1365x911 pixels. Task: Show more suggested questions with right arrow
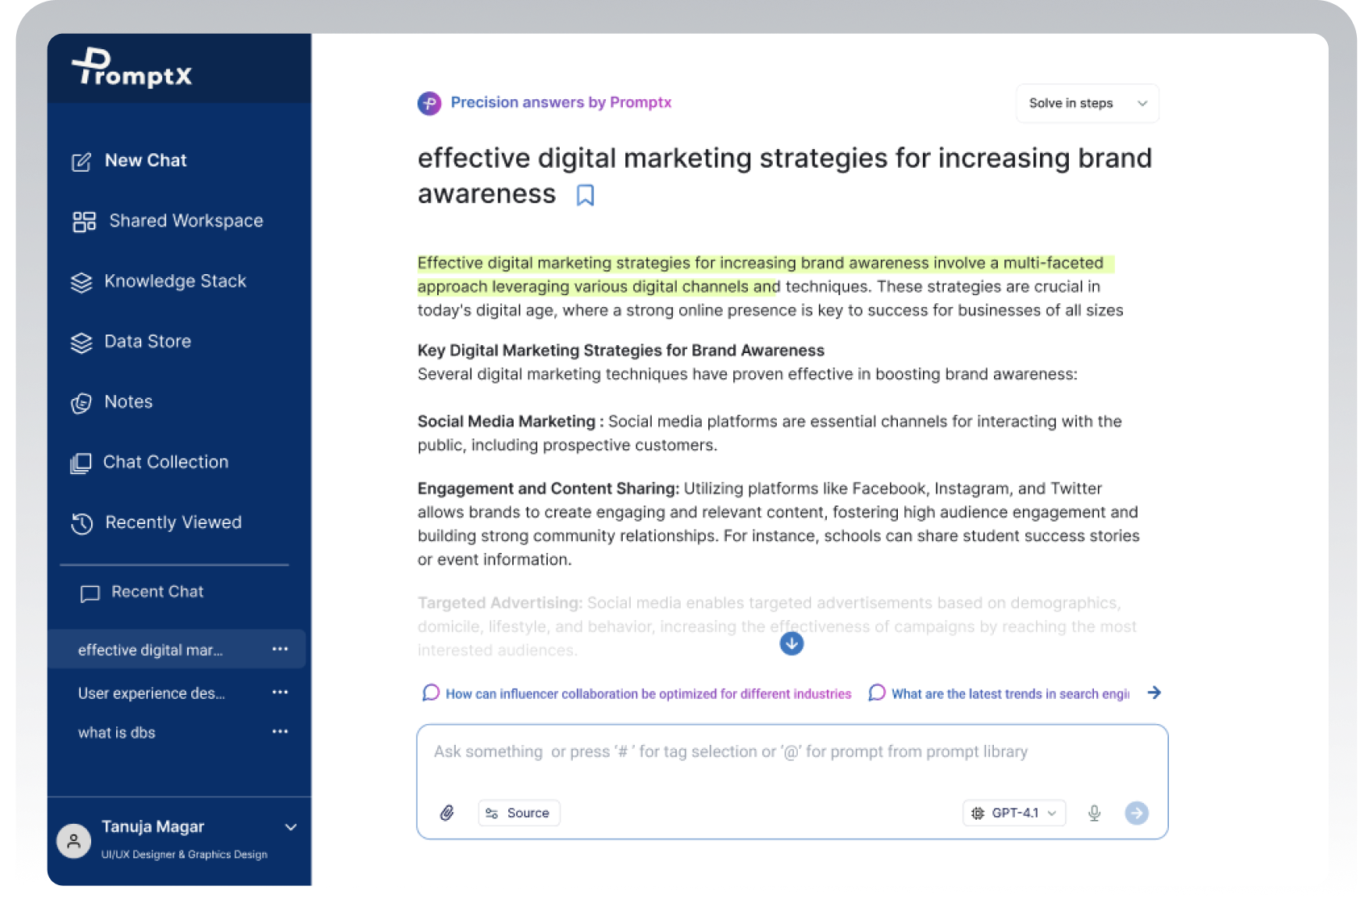1154,693
